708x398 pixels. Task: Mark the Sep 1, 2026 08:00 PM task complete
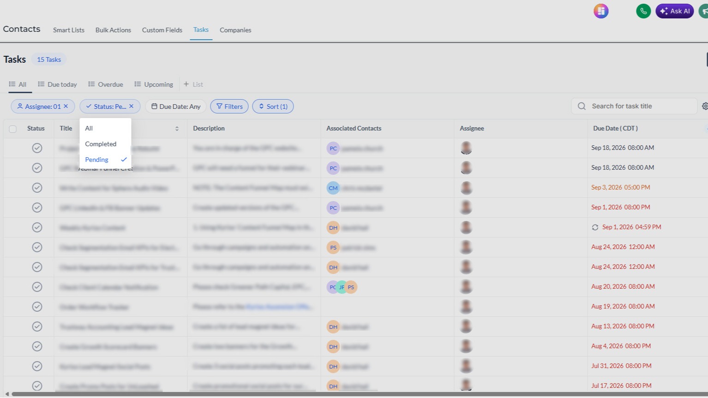(x=37, y=208)
